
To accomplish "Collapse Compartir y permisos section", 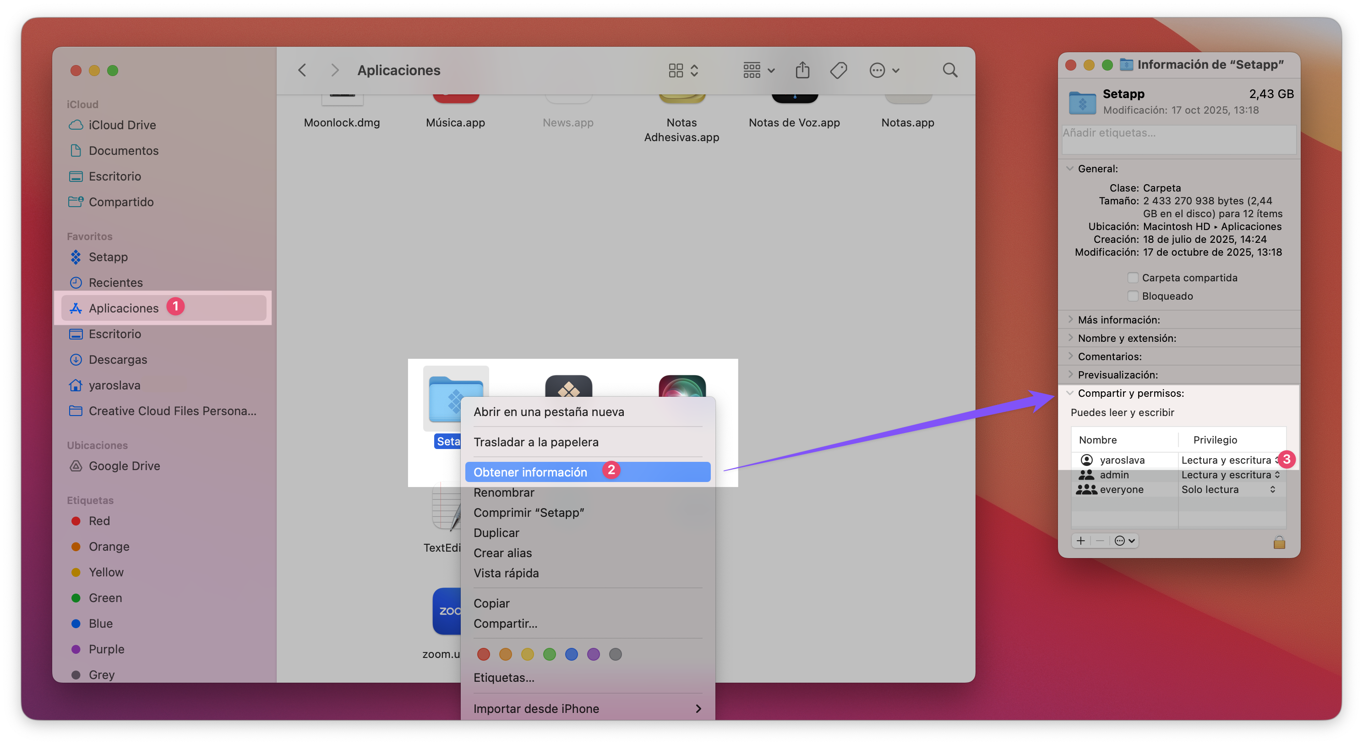I will click(x=1070, y=394).
